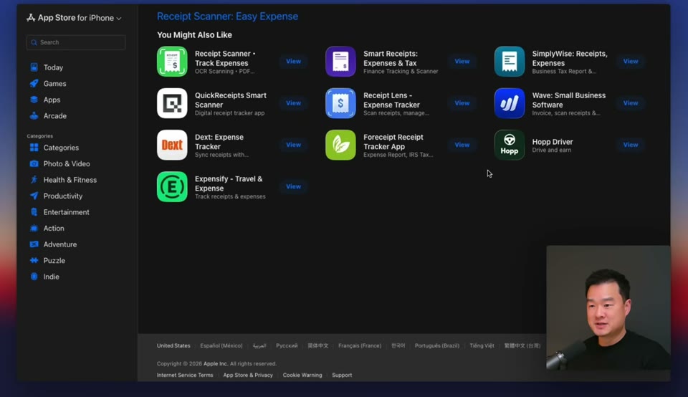View Wave: Small Business Software
The image size is (688, 397).
click(x=631, y=103)
